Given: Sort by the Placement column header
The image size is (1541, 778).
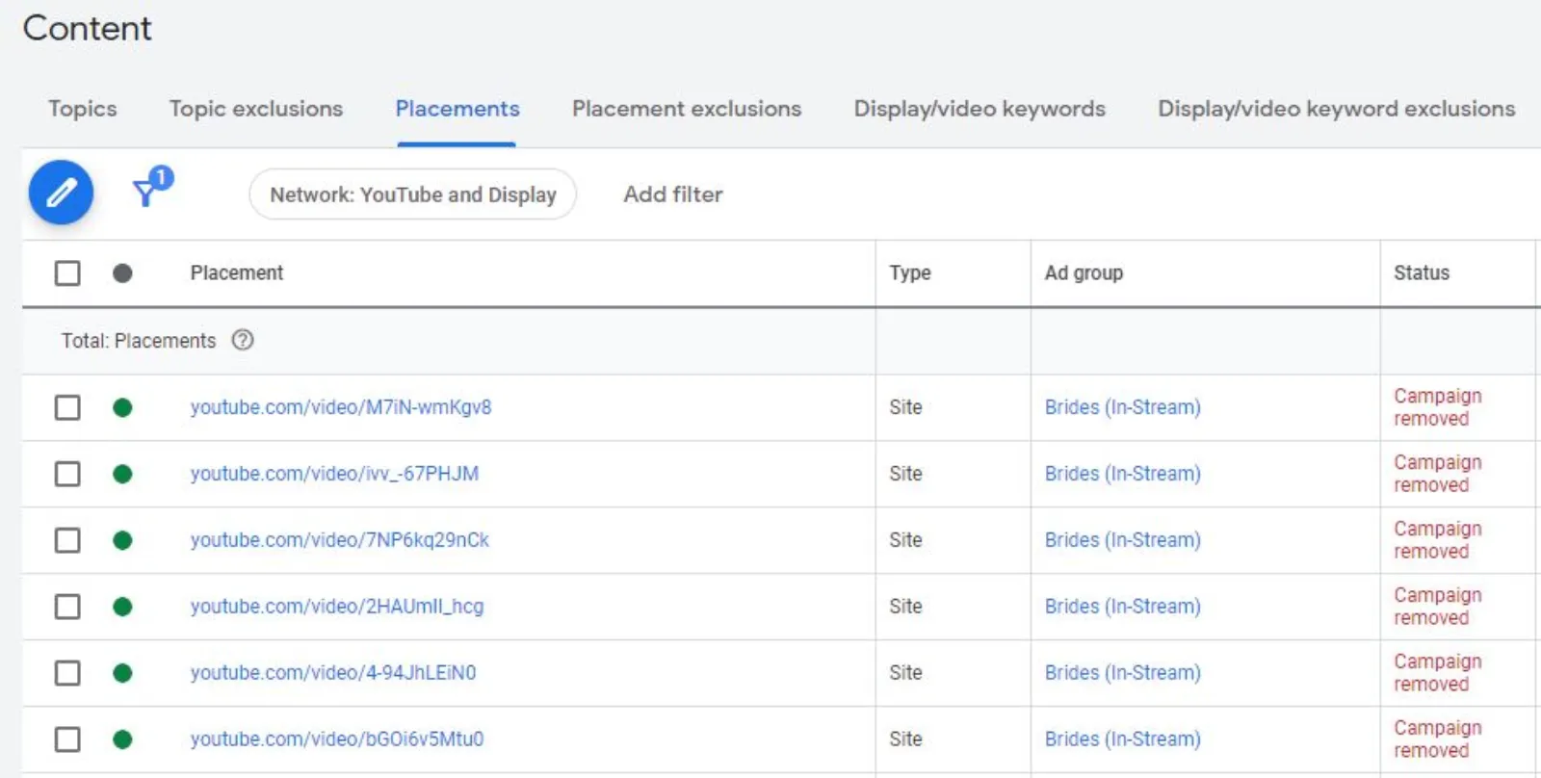Looking at the screenshot, I should [x=237, y=273].
